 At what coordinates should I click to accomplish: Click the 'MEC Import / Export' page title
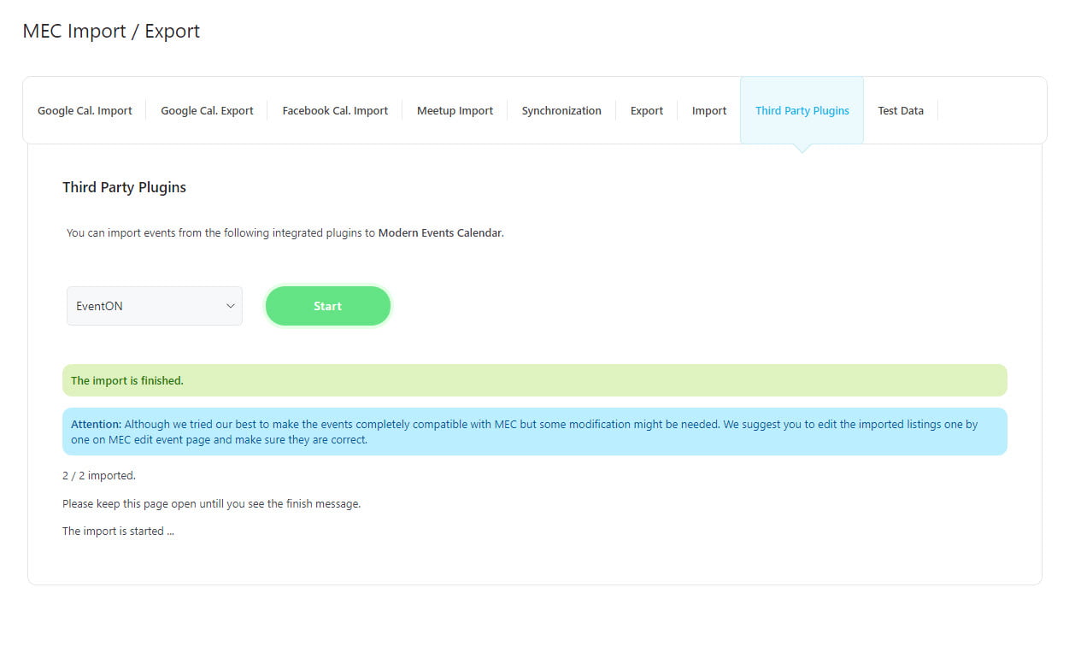111,31
